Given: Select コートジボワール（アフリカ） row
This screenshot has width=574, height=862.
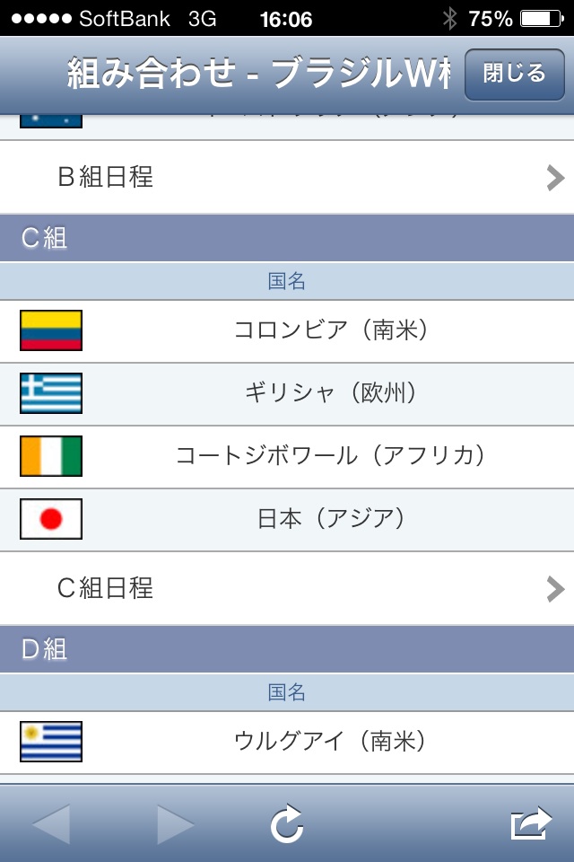Looking at the screenshot, I should (x=331, y=456).
